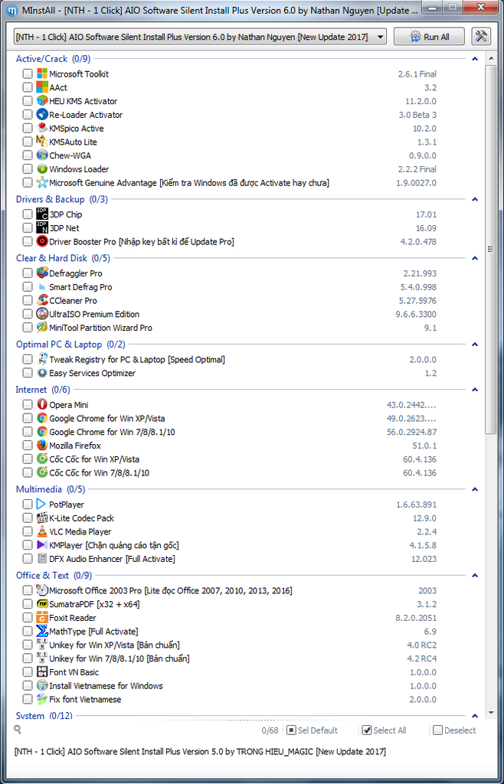Viewport: 504px width, 784px height.
Task: Click the KMPlayer icon
Action: (x=42, y=545)
